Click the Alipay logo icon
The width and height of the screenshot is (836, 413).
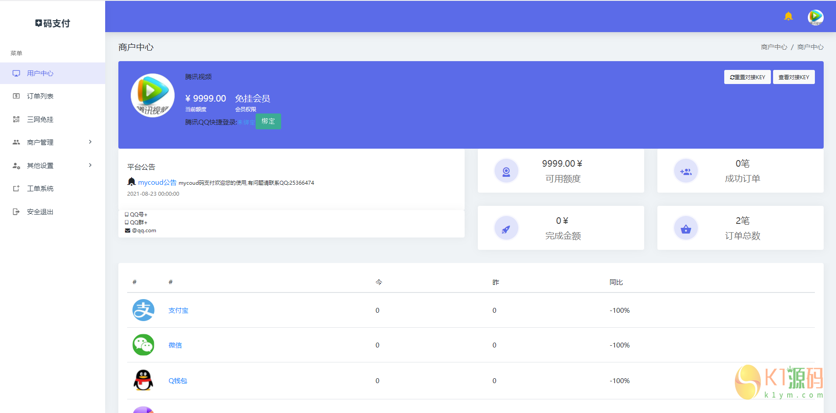(x=143, y=310)
